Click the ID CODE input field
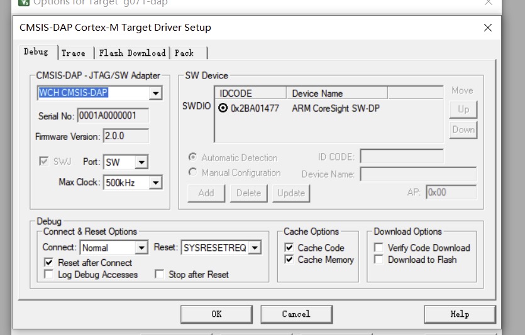Screen dimensions: 525x335 (402, 156)
